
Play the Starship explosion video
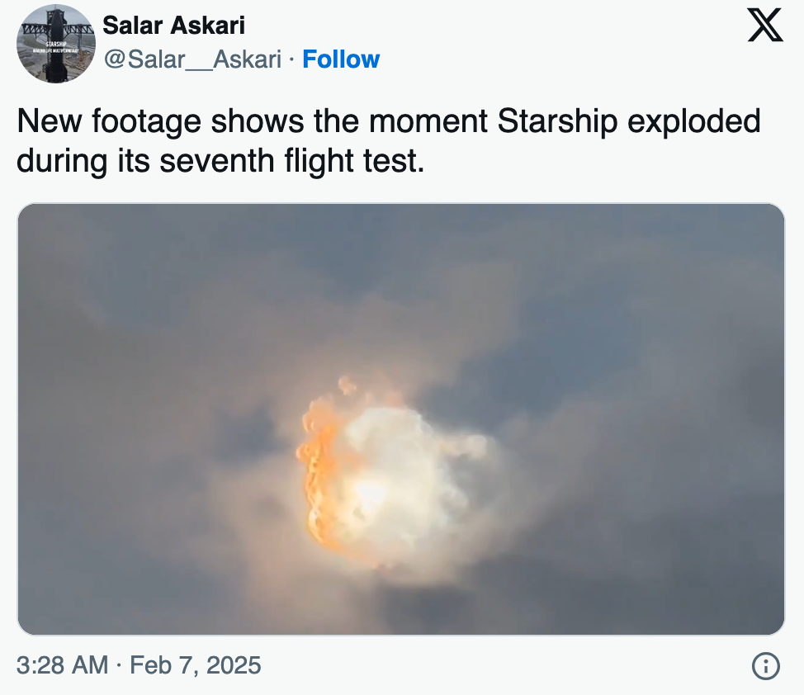click(x=401, y=419)
